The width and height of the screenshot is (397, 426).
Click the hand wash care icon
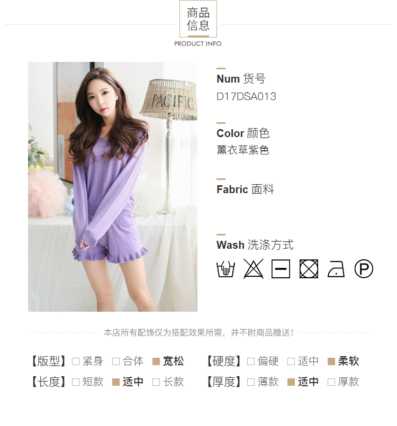pos(225,269)
